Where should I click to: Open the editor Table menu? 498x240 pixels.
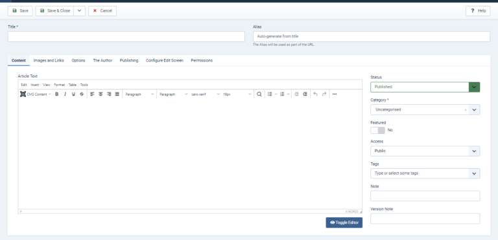73,85
